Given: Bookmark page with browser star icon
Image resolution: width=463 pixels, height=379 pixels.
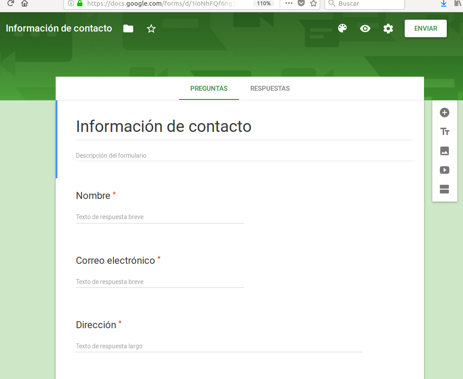Looking at the screenshot, I should (313, 4).
